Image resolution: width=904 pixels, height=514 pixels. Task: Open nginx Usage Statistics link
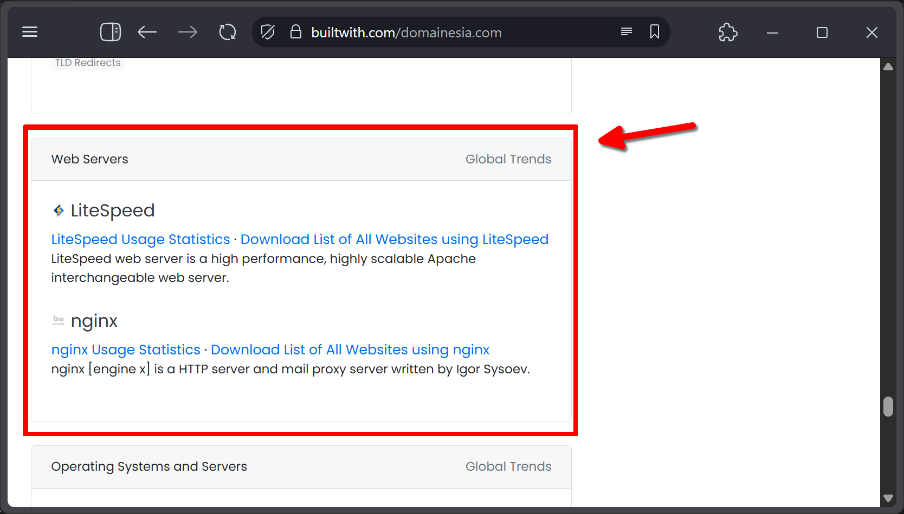coord(126,350)
